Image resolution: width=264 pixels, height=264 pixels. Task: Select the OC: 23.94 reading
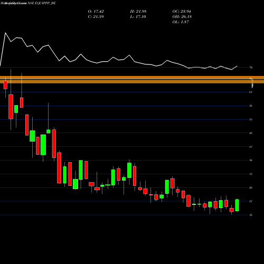tap(182, 12)
